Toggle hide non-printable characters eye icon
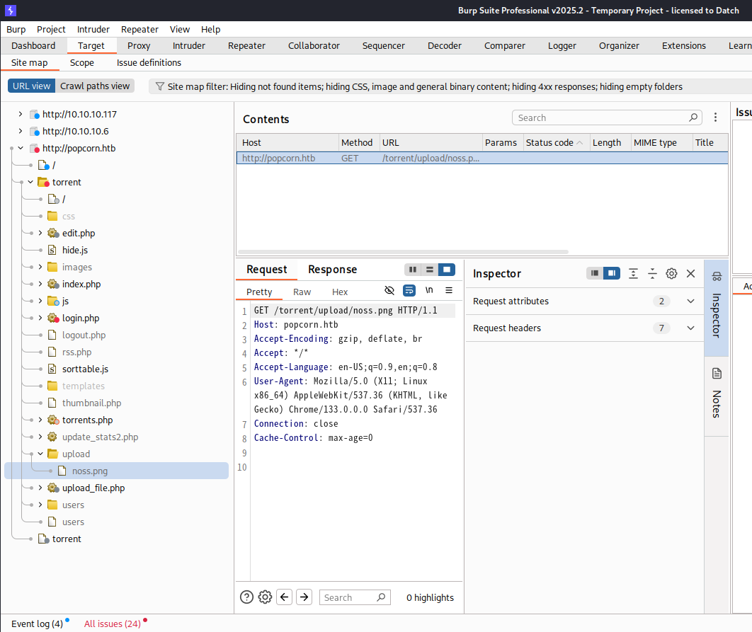 pos(389,290)
